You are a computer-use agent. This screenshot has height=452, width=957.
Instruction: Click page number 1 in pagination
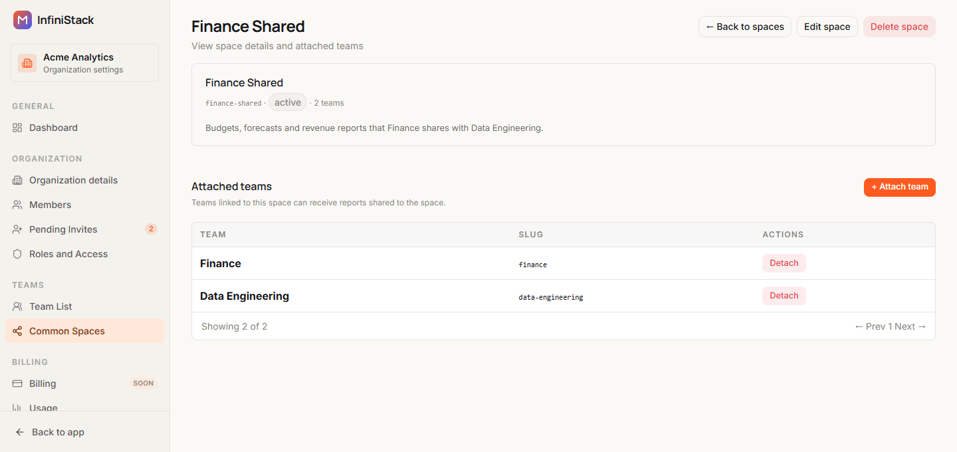click(890, 326)
